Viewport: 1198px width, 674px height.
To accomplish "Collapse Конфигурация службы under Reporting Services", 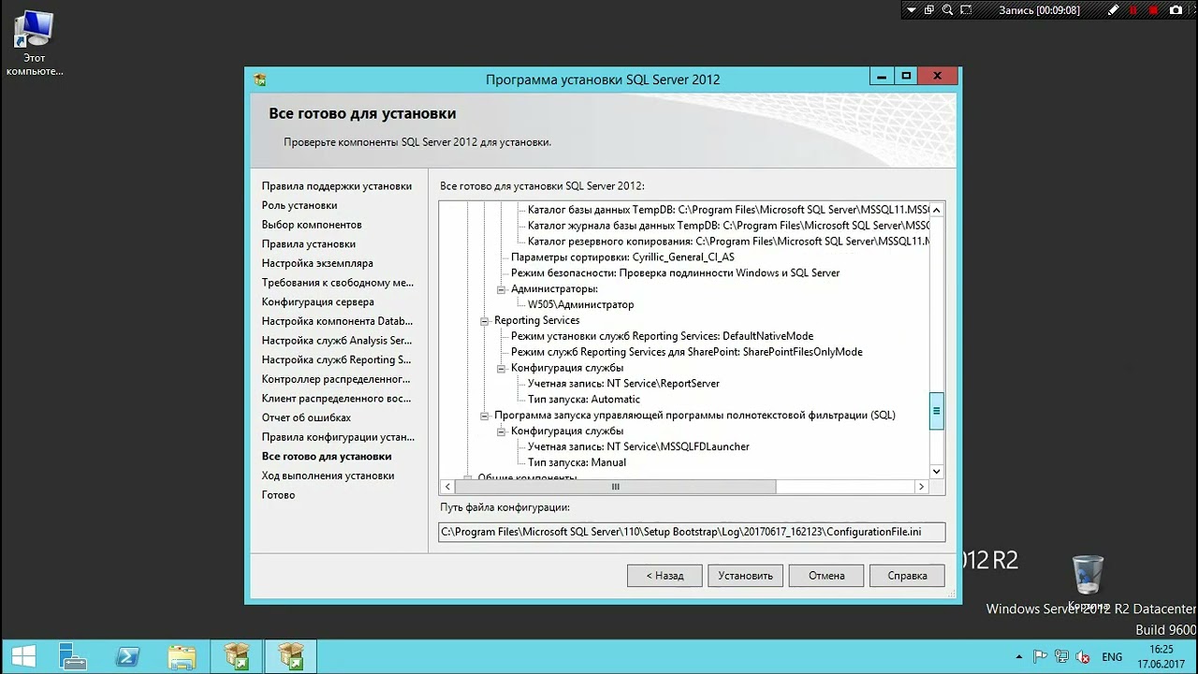I will pyautogui.click(x=502, y=369).
